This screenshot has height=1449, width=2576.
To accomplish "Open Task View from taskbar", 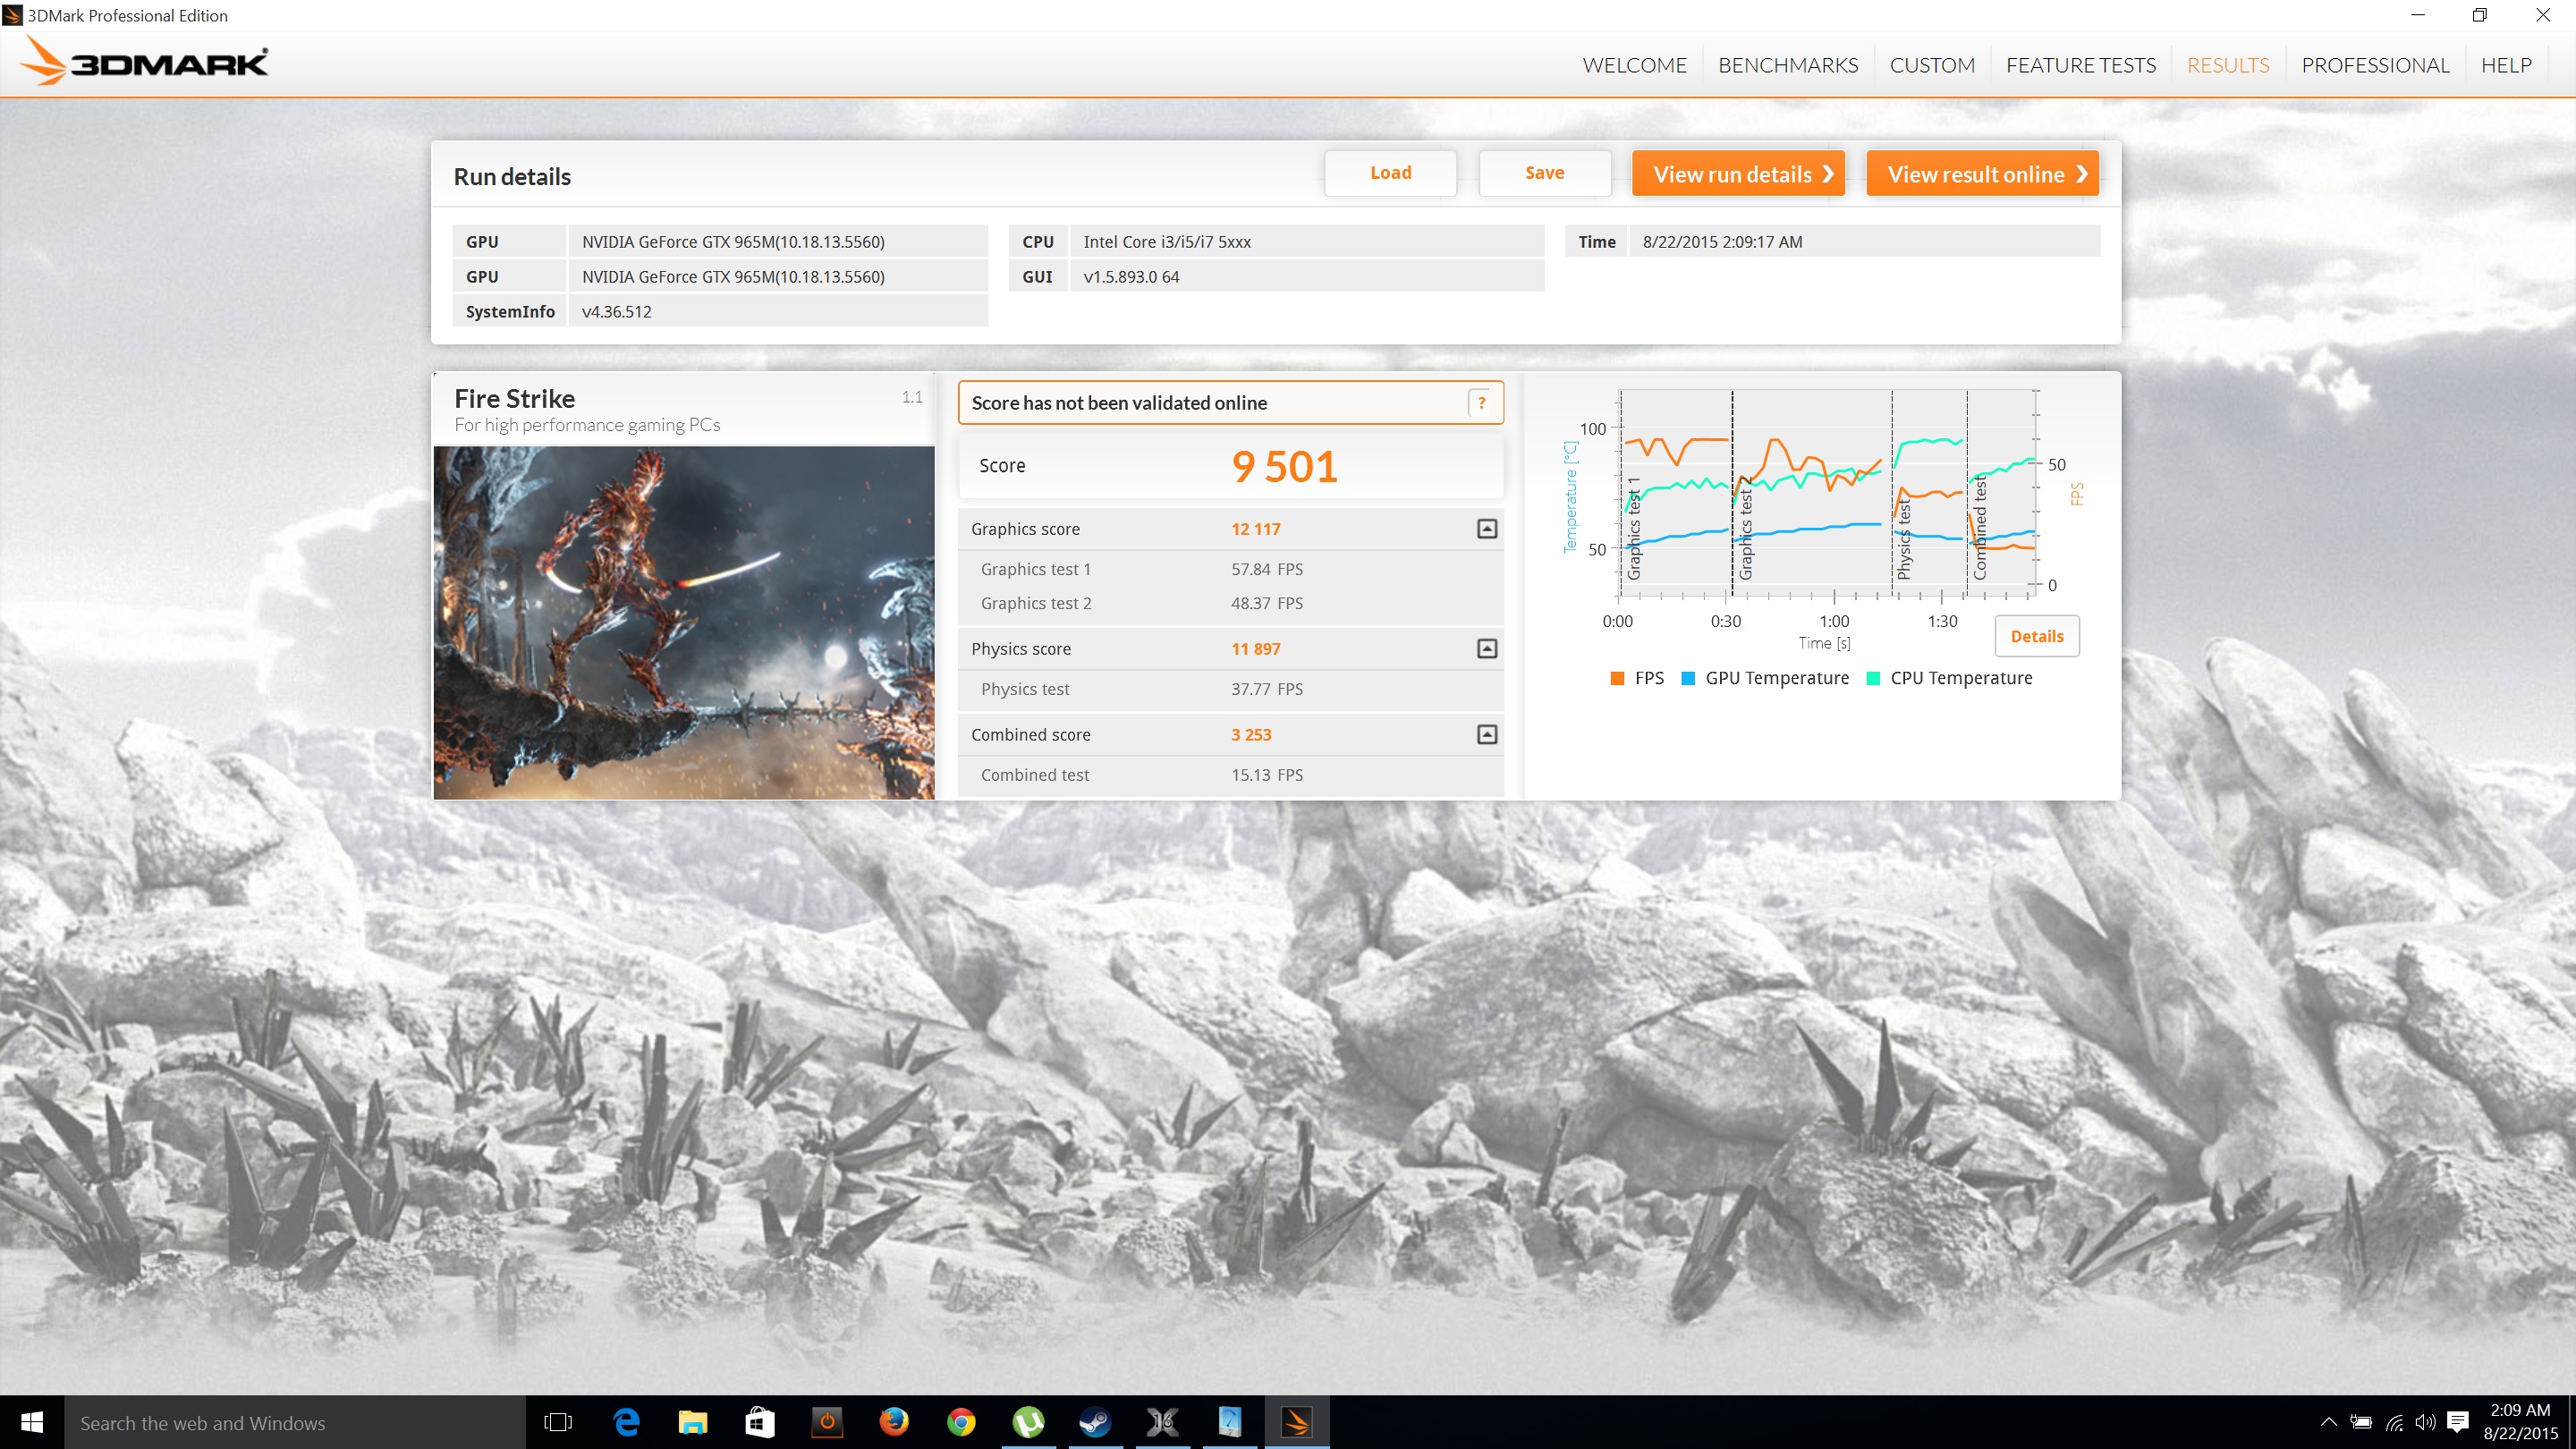I will 558,1422.
